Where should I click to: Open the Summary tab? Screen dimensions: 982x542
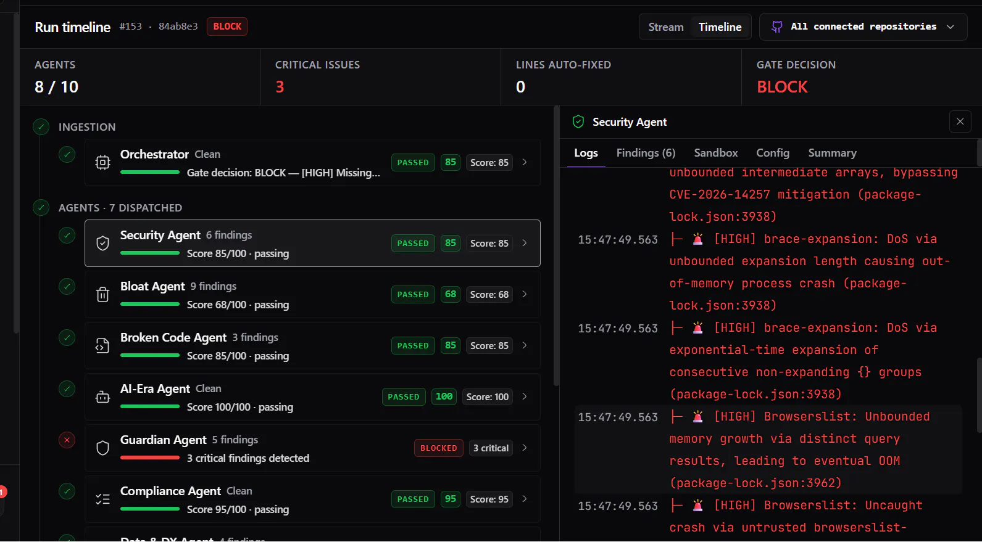pos(832,153)
